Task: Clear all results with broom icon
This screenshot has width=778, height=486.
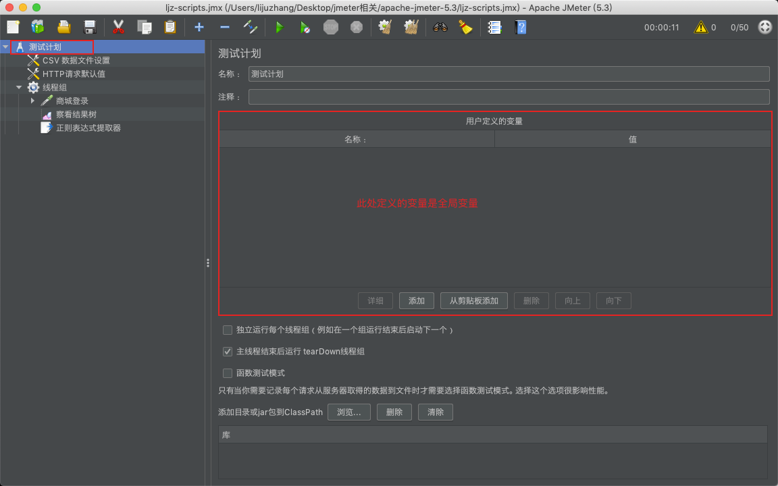Action: [x=467, y=27]
